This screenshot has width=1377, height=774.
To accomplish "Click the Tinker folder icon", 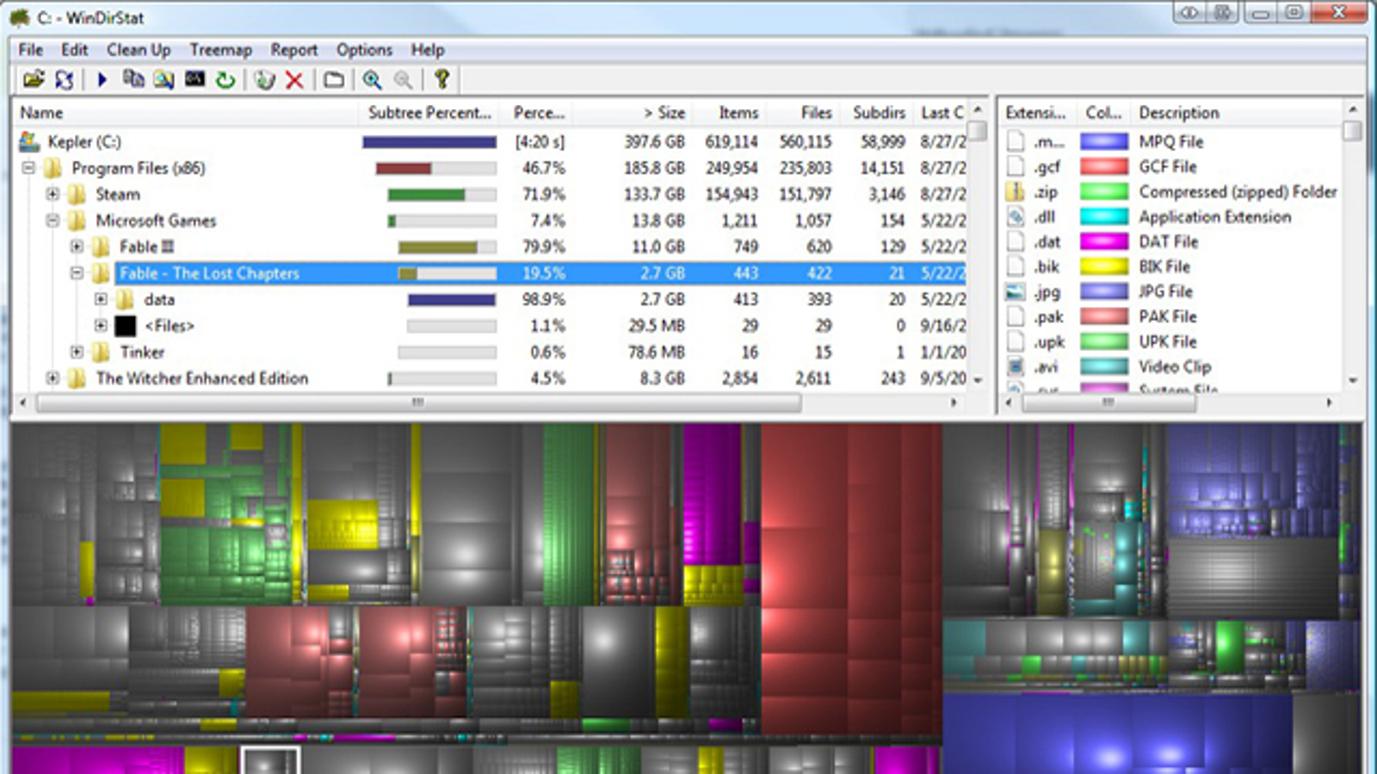I will [x=102, y=352].
